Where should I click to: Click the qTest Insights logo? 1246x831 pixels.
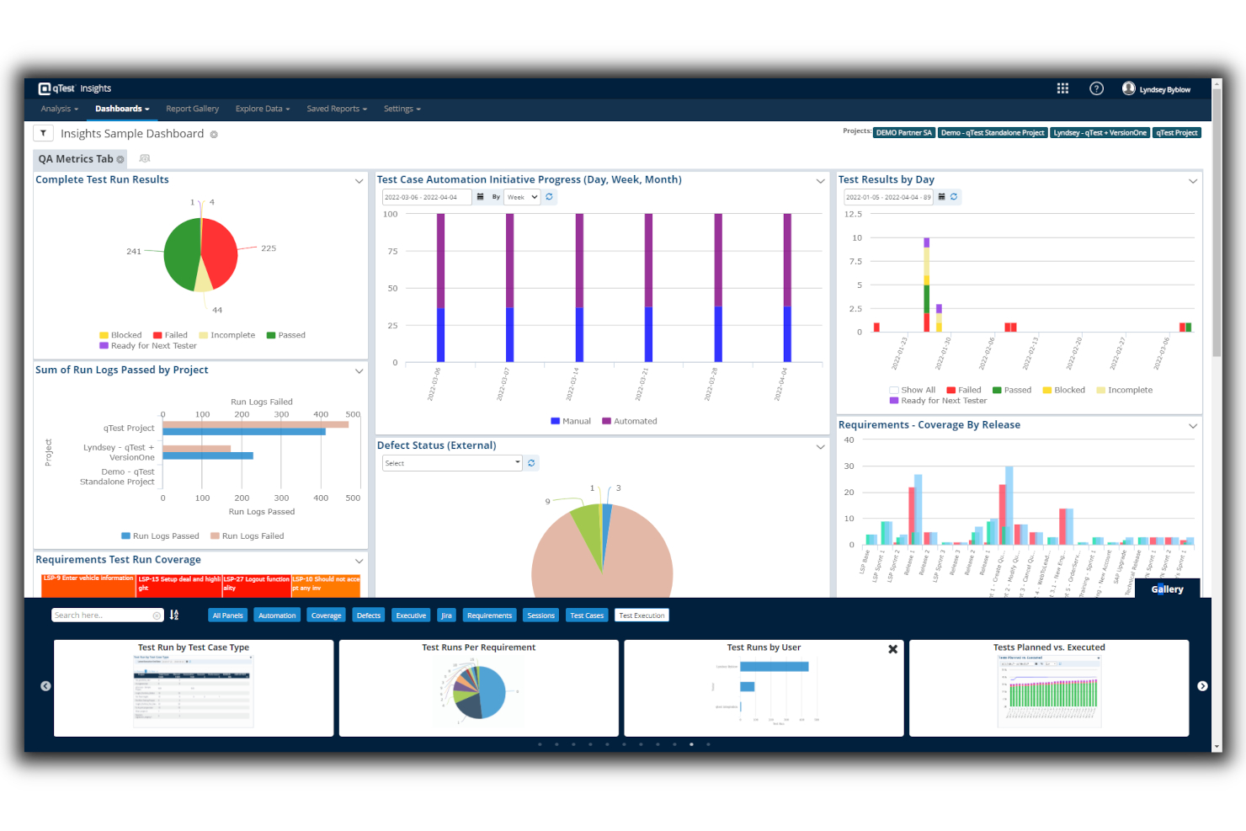tap(75, 88)
